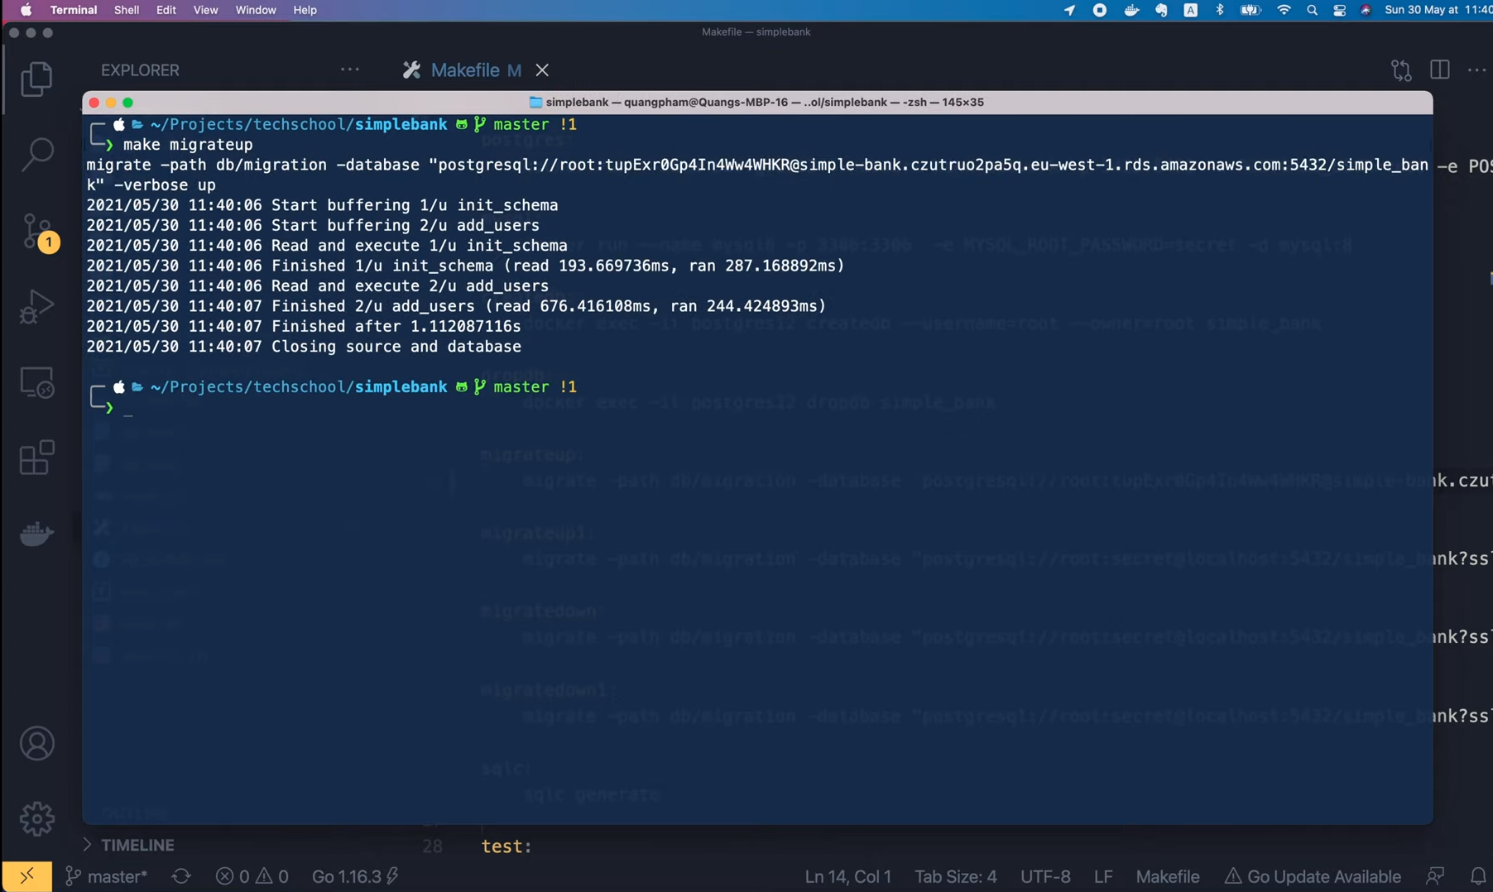1493x892 pixels.
Task: Close the Makefile editor tab
Action: click(x=542, y=70)
